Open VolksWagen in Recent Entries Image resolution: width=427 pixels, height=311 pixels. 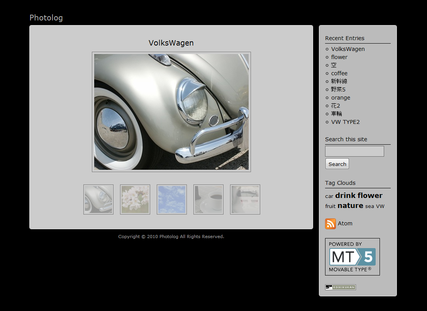coord(348,49)
